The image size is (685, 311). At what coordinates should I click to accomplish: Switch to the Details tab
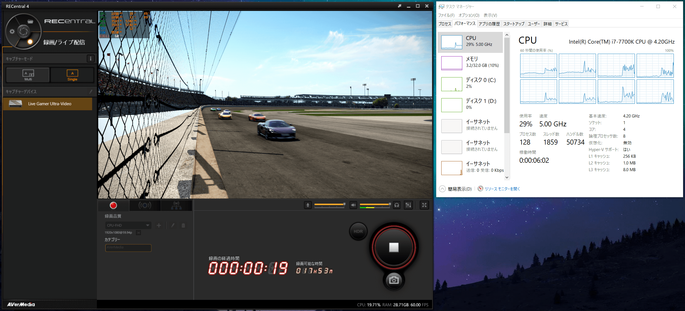[547, 24]
